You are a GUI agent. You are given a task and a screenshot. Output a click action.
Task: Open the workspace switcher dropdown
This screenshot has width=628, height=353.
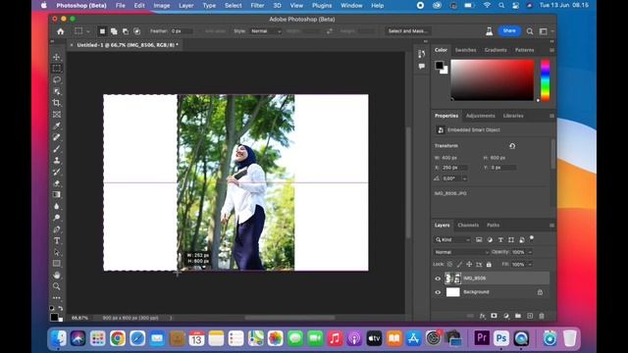click(546, 31)
